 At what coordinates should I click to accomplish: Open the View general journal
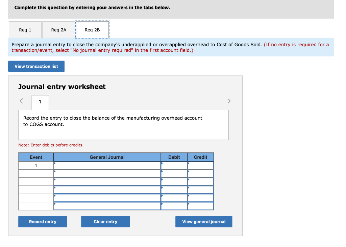click(203, 221)
